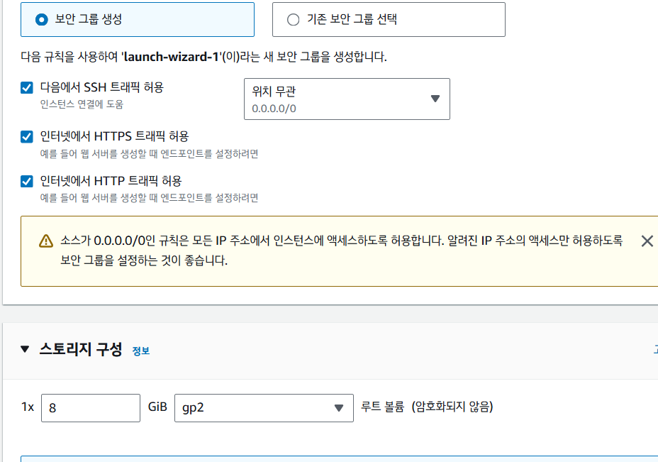Collapse the 스토리지 구성 section triangle
Viewport: 658px width, 462px height.
26,349
